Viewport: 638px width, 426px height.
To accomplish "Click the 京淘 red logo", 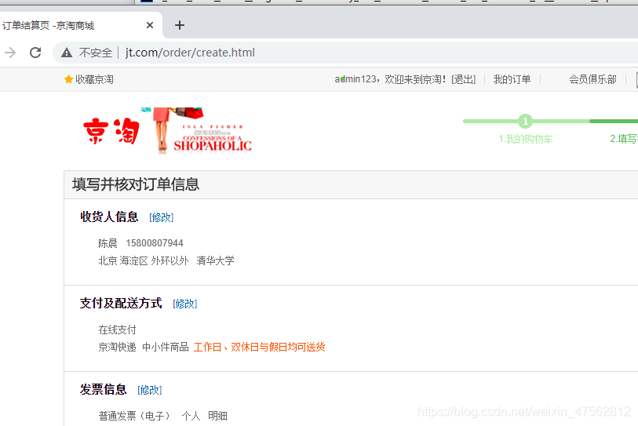I will click(x=111, y=131).
